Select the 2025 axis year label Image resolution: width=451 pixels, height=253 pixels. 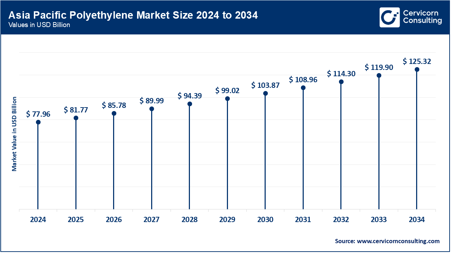coord(76,220)
